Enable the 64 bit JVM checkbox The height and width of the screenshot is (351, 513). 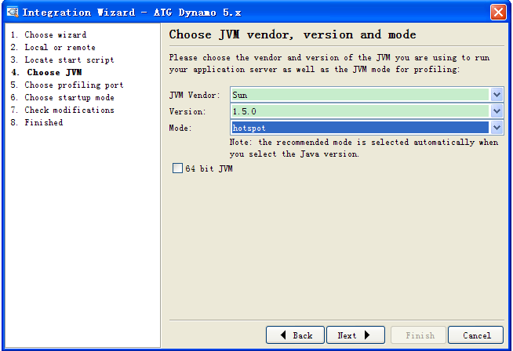177,168
